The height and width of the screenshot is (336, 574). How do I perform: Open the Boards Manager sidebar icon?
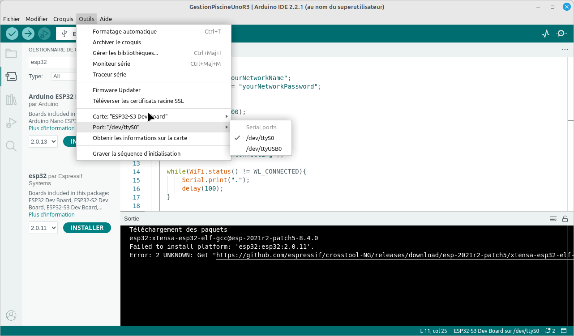pos(11,77)
